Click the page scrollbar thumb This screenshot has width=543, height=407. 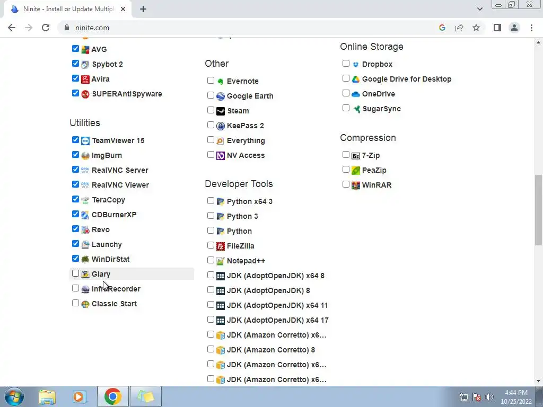pyautogui.click(x=539, y=210)
